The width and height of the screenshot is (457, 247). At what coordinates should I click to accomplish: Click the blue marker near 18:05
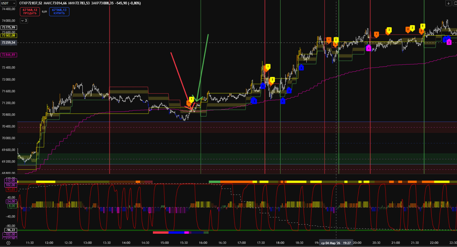[x=283, y=101]
